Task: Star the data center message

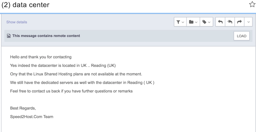Action: [x=252, y=4]
